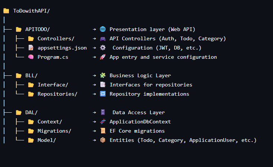Select the Migrations/ folder name

(55, 131)
